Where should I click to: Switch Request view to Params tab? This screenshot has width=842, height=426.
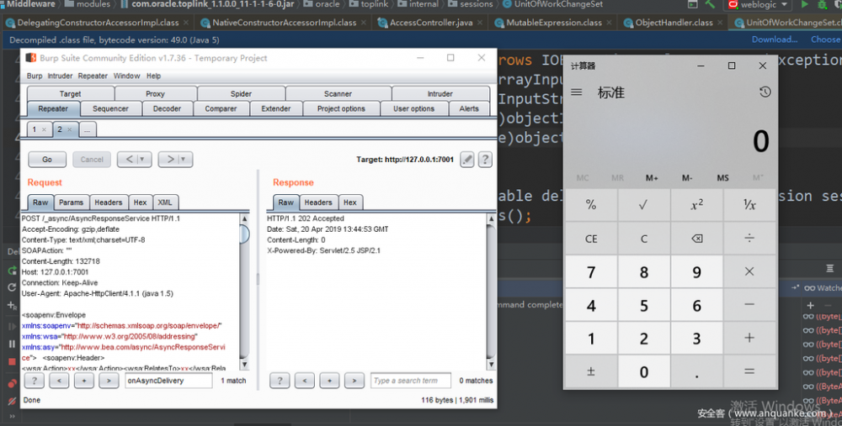pyautogui.click(x=71, y=202)
